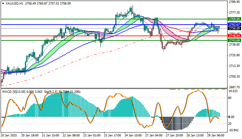The width and height of the screenshot is (242, 139).
Task: Click the 22 Jan 08:00 time axis label
Action: 71,135
